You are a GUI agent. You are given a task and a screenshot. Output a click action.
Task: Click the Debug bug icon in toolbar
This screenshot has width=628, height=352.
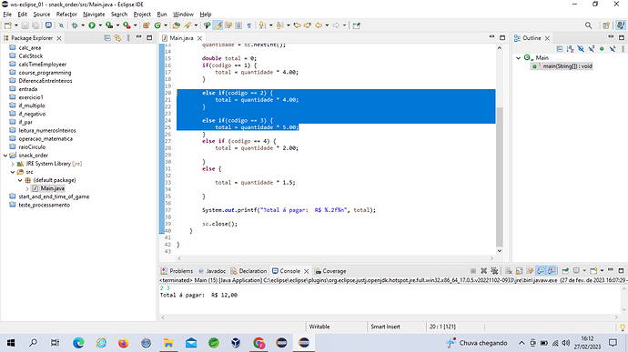[75, 25]
